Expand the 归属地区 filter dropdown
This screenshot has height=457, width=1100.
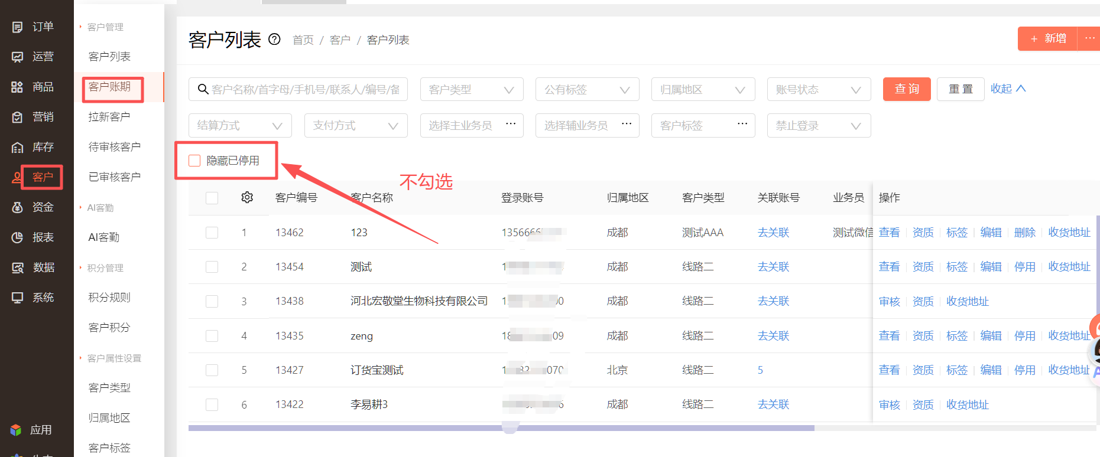(703, 89)
